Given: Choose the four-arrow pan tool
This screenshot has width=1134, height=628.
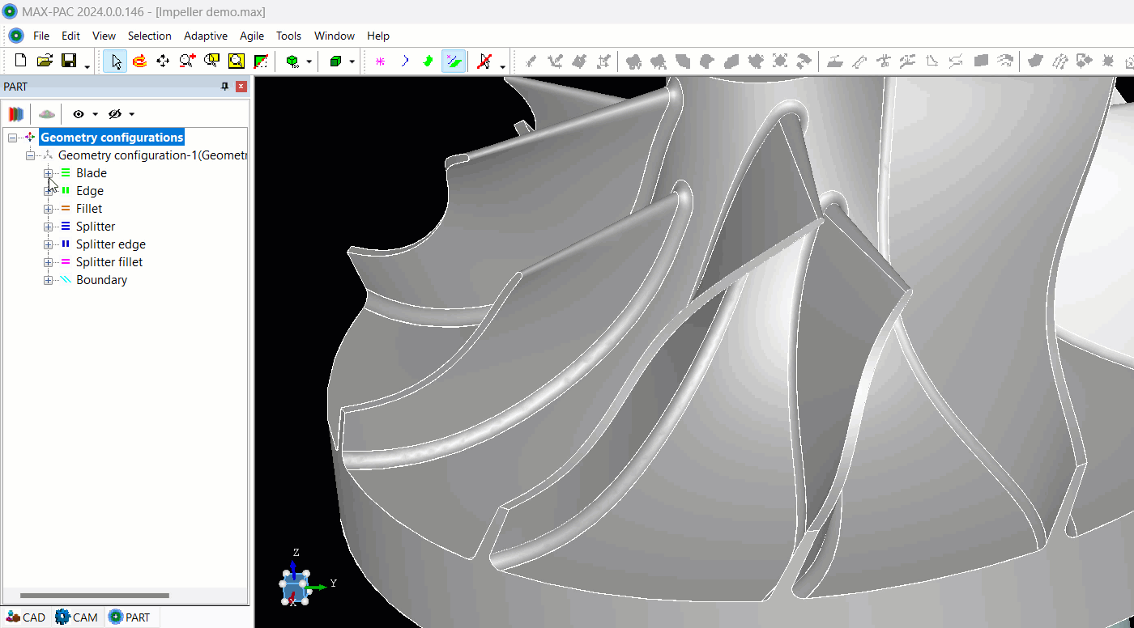Looking at the screenshot, I should [x=163, y=62].
